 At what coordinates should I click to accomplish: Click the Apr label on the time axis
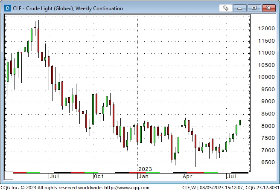(187, 177)
